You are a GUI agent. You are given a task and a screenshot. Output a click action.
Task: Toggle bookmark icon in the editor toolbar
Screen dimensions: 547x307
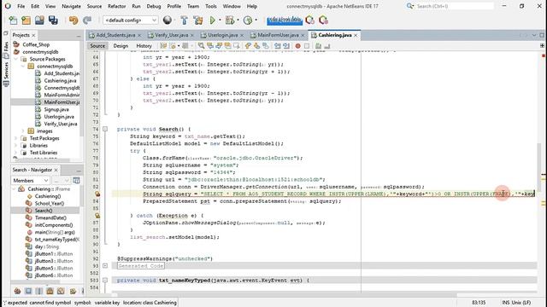(x=266, y=46)
